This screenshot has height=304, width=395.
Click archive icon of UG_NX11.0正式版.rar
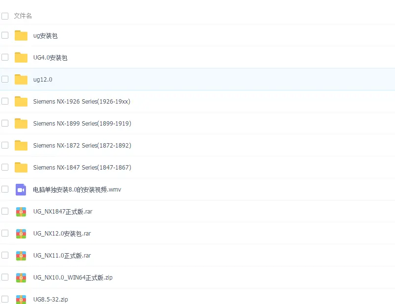coord(21,256)
